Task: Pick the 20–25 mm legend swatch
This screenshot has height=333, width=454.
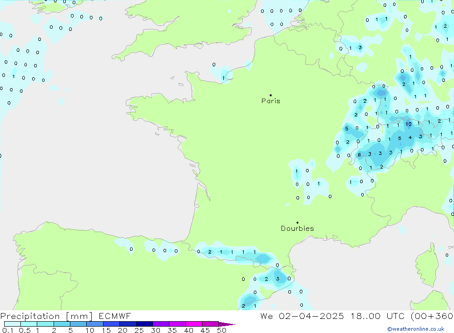Action: [x=128, y=324]
